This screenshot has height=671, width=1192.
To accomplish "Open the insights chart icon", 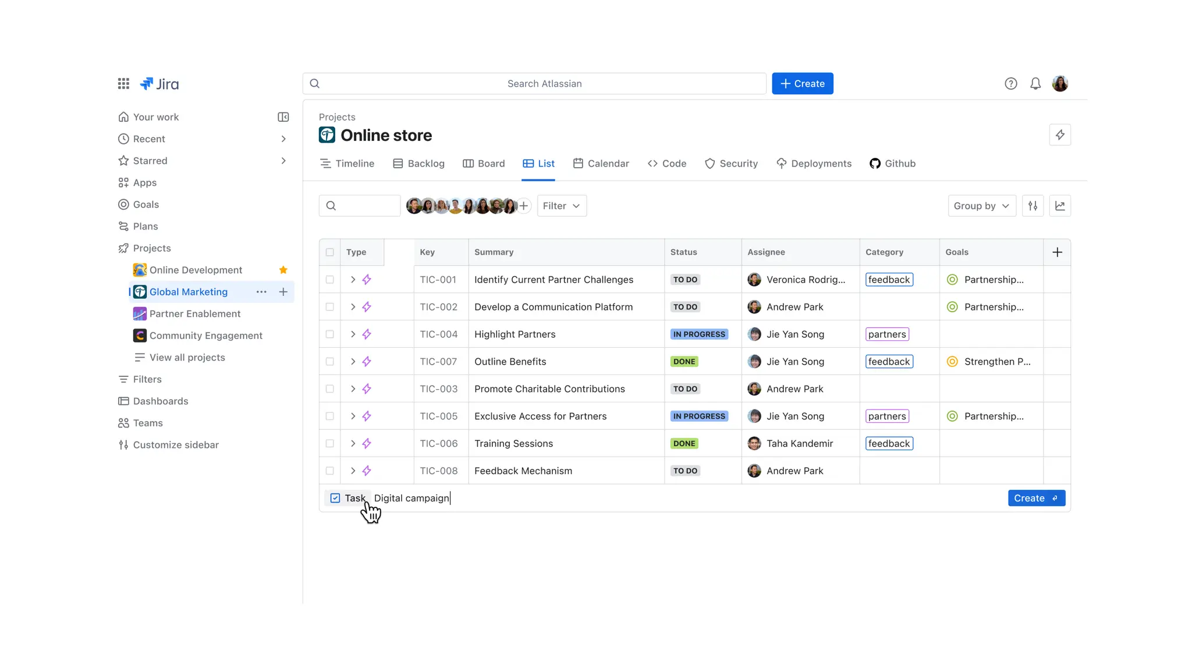I will (1059, 206).
